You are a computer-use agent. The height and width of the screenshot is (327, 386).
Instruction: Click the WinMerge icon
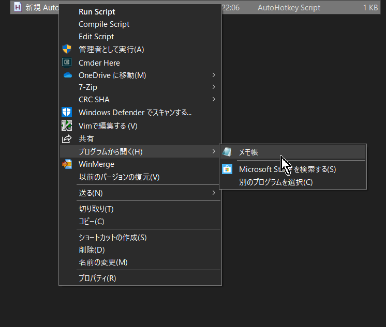(67, 164)
